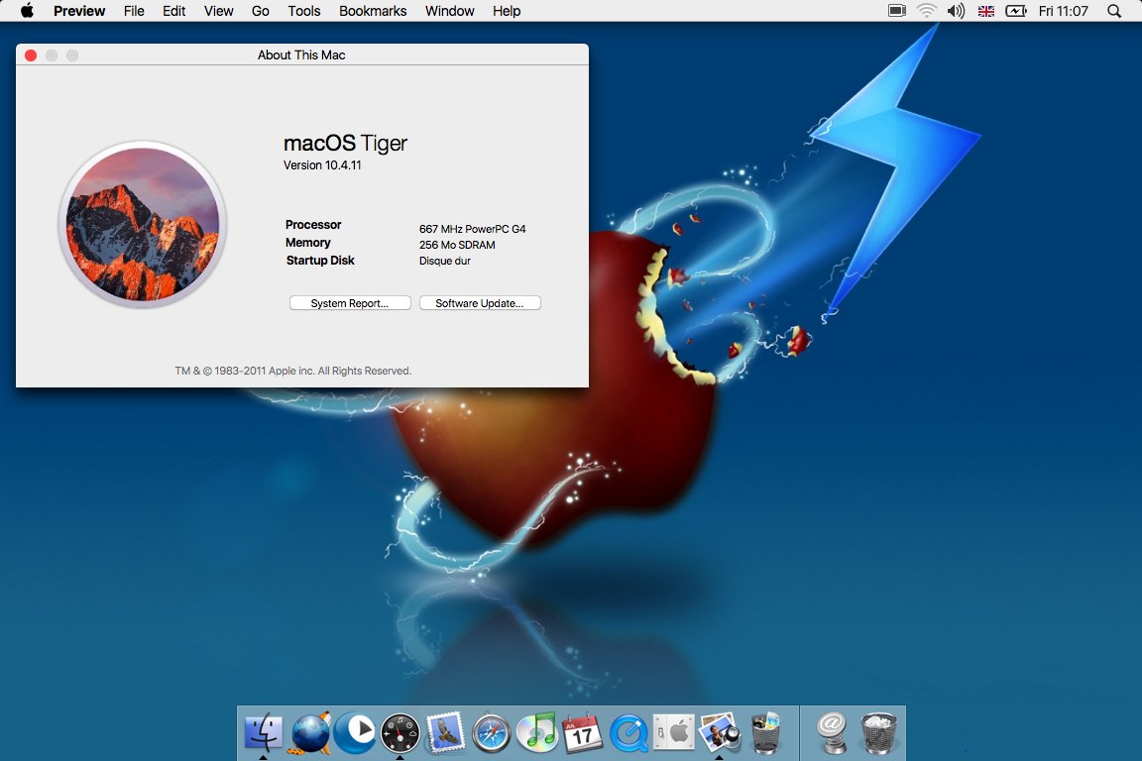
Task: Open the full wastebasket app icon beside Preview
Action: click(x=764, y=732)
